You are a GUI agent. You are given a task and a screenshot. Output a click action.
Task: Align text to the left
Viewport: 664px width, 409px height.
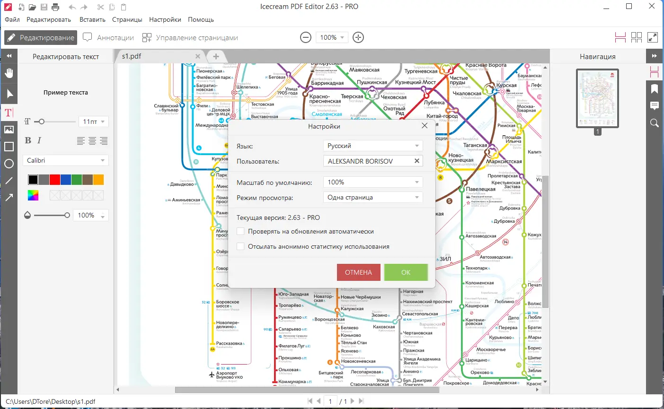[x=81, y=140]
